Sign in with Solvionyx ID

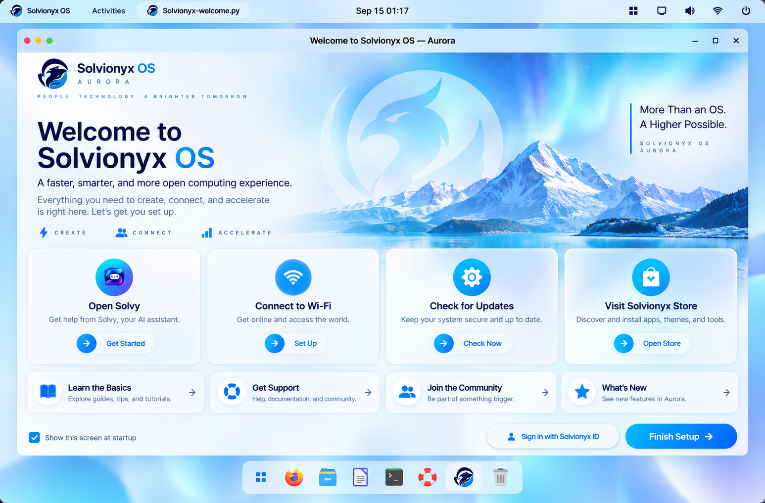553,436
